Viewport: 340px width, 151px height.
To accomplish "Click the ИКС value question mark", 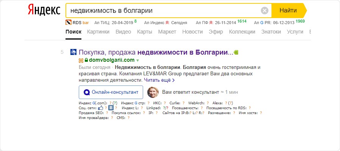I will tap(165, 103).
